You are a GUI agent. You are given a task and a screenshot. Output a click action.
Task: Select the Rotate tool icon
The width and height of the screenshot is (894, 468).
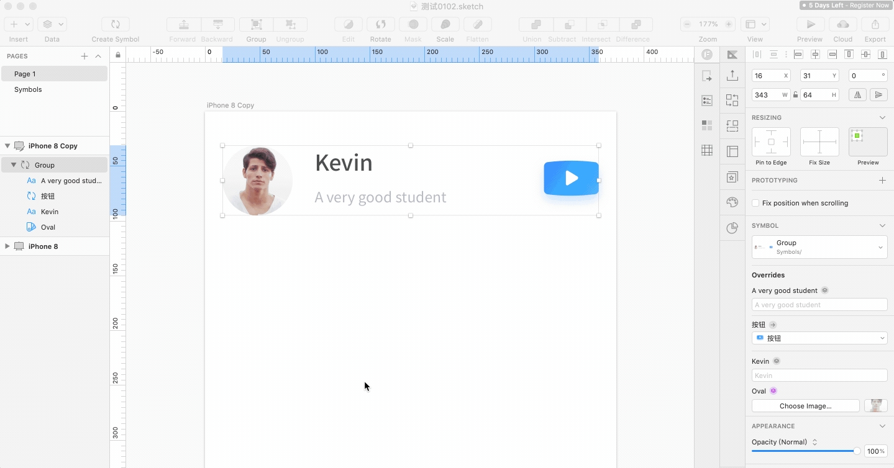point(381,24)
